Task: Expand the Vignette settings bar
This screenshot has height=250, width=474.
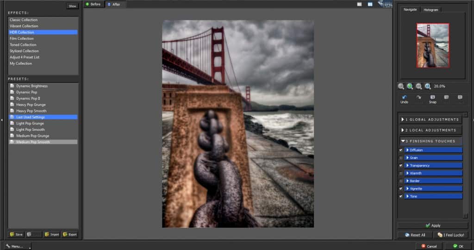Action: [x=433, y=189]
